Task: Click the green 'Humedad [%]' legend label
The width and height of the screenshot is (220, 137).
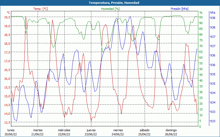Action: (x=111, y=9)
